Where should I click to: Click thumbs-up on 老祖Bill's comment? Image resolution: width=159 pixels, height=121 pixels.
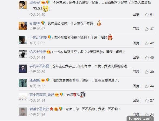[x=147, y=29]
